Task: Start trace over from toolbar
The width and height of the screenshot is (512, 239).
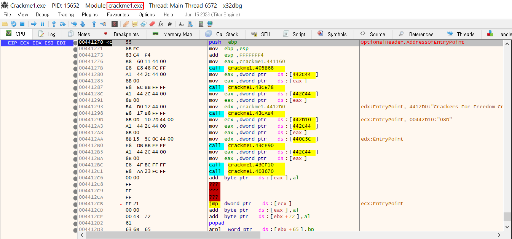Action: [x=83, y=24]
